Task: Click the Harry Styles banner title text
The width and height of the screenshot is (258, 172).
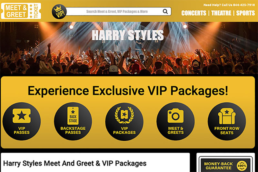Action: [x=128, y=35]
